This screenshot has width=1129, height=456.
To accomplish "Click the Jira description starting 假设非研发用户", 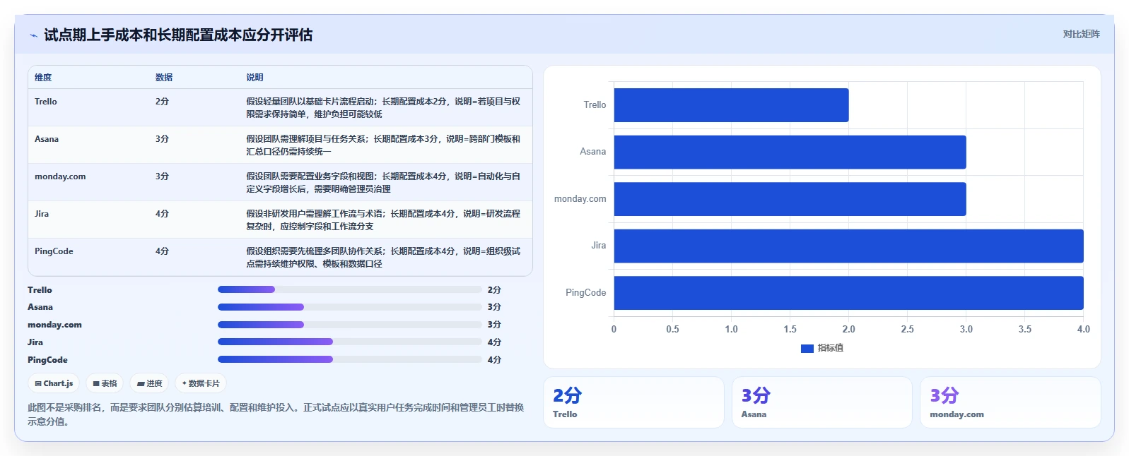I will coord(383,220).
